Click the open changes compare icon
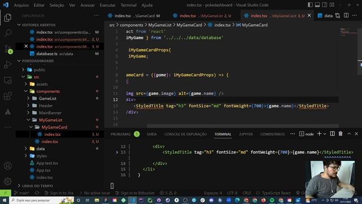362x204 pixels. point(338,15)
